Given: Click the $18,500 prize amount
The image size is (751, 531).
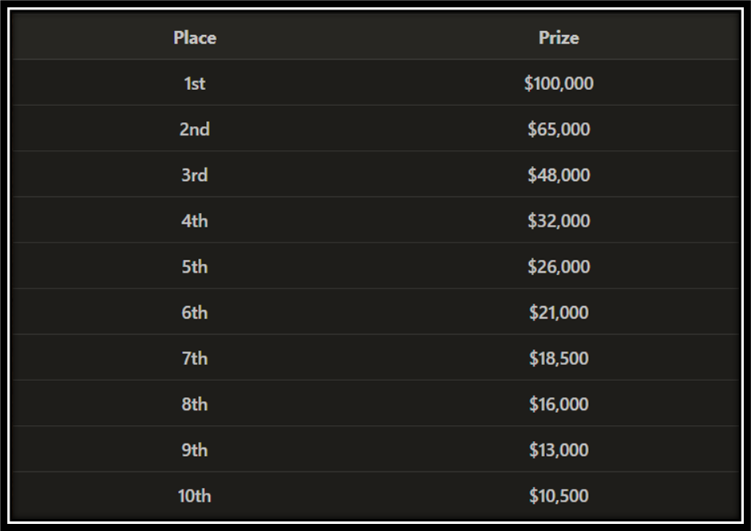Looking at the screenshot, I should coord(559,359).
